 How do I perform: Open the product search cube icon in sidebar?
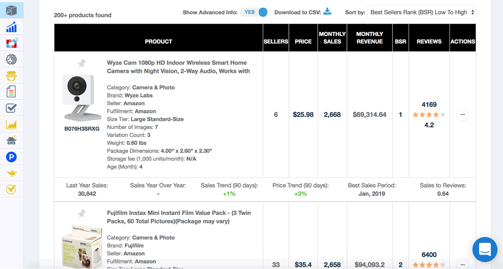11,11
